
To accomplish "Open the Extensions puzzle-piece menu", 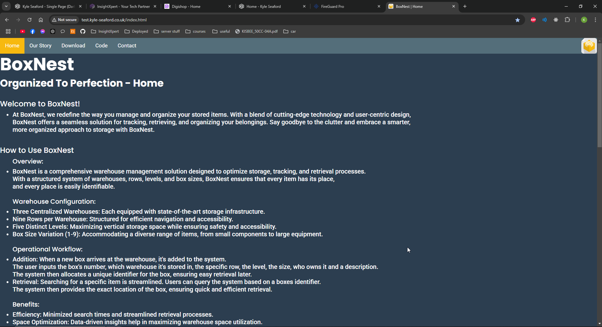I will (x=567, y=20).
